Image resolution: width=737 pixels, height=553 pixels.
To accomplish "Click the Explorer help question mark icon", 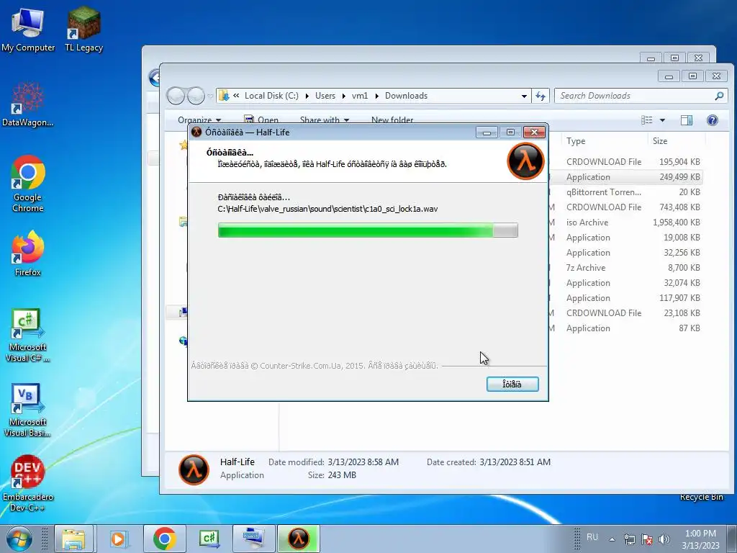I will [x=712, y=120].
